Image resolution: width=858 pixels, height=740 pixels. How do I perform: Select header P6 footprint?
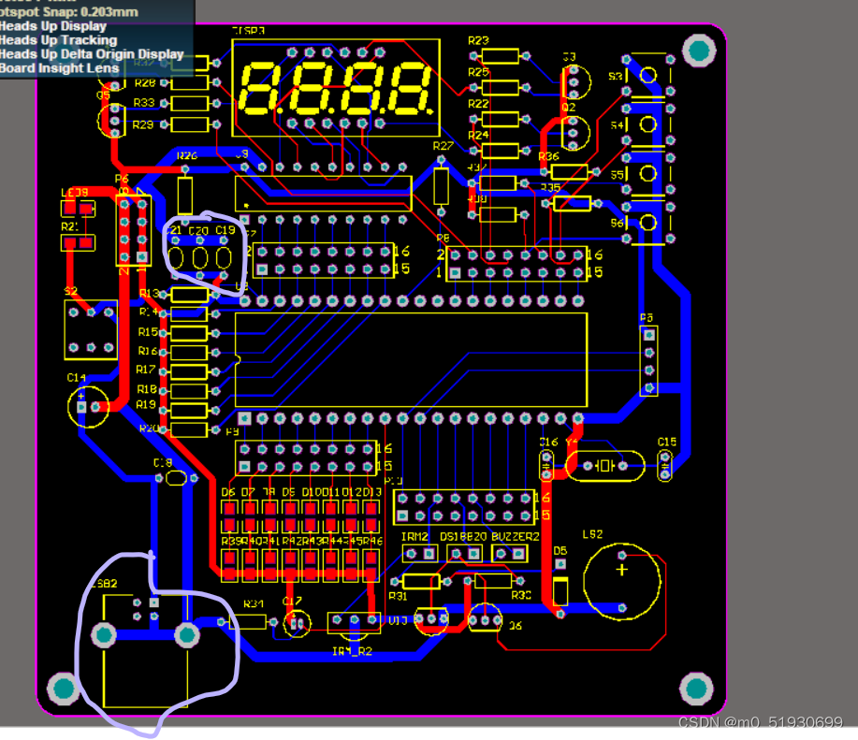pyautogui.click(x=134, y=230)
